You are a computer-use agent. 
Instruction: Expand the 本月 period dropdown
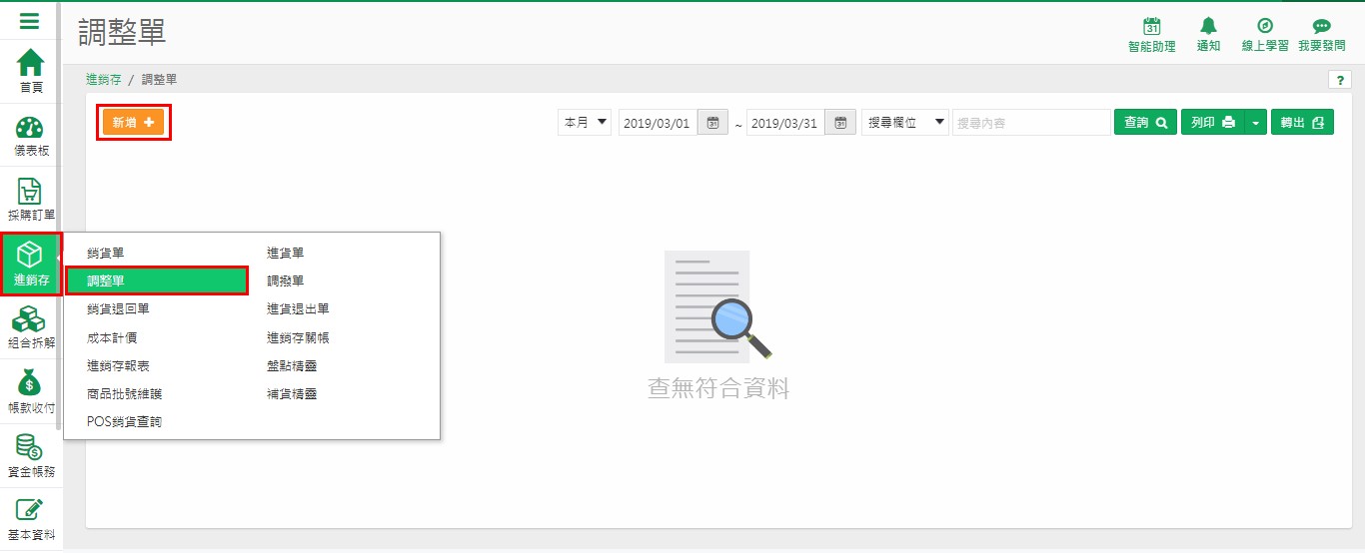pos(585,123)
